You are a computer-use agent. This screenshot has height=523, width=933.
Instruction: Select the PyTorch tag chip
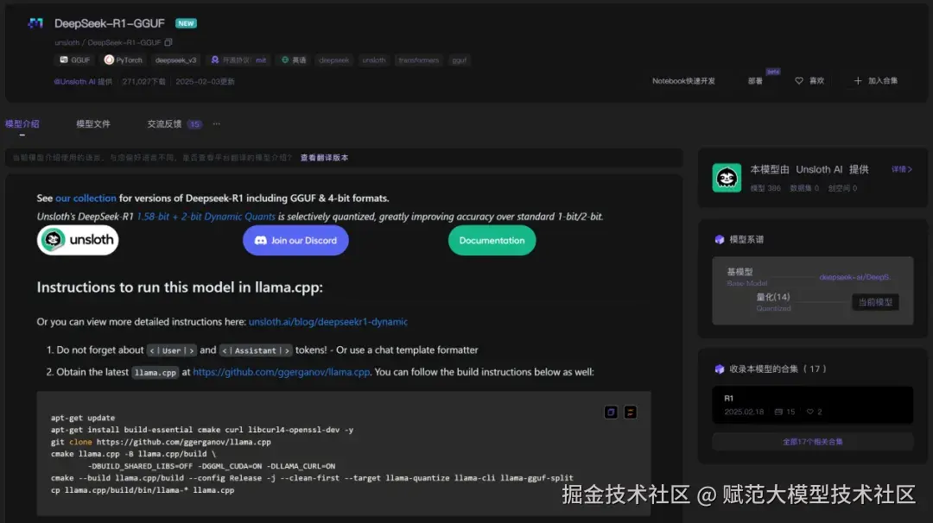tap(124, 60)
